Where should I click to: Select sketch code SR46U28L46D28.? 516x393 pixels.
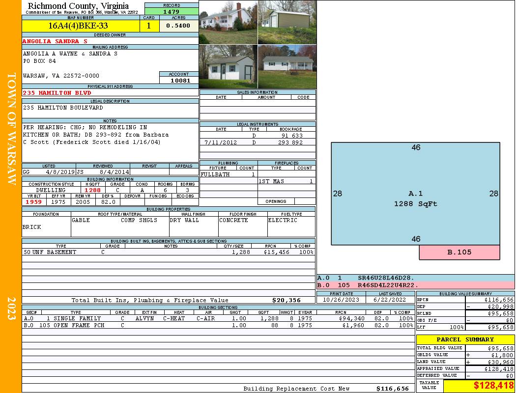point(386,278)
